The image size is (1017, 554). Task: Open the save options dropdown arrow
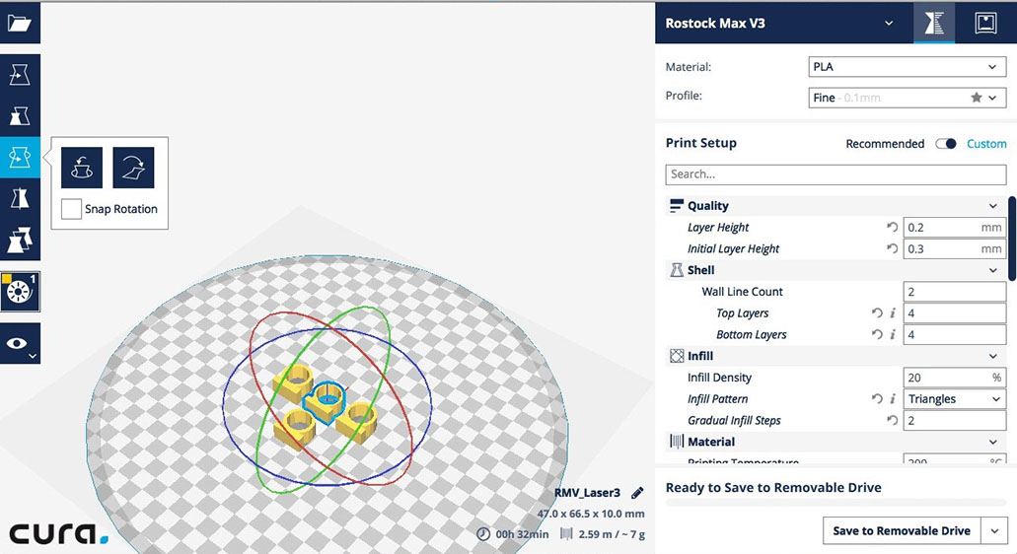click(x=995, y=531)
